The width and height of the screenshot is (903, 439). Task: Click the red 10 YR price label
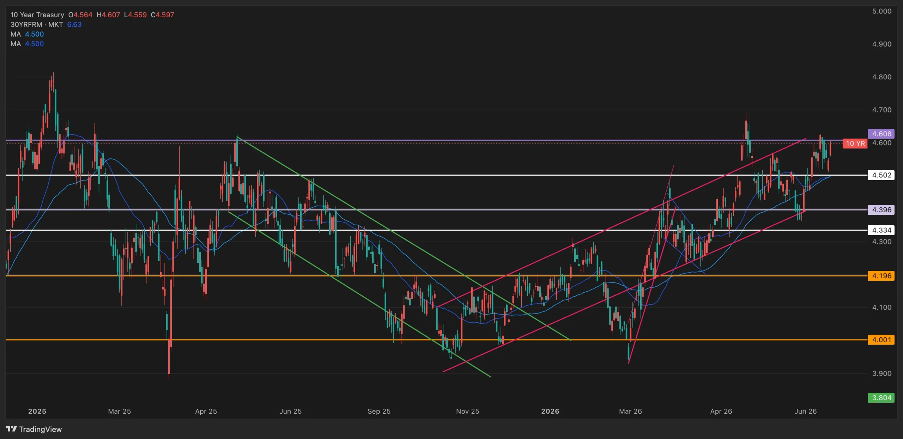point(855,143)
